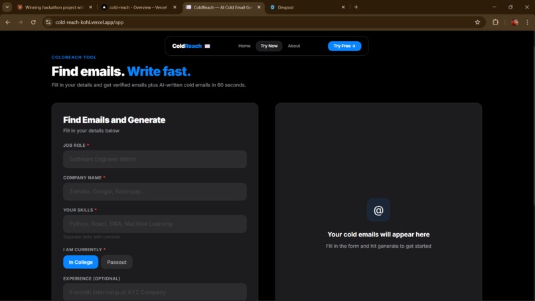Image resolution: width=535 pixels, height=301 pixels.
Task: Click the address bar URL
Action: [90, 22]
